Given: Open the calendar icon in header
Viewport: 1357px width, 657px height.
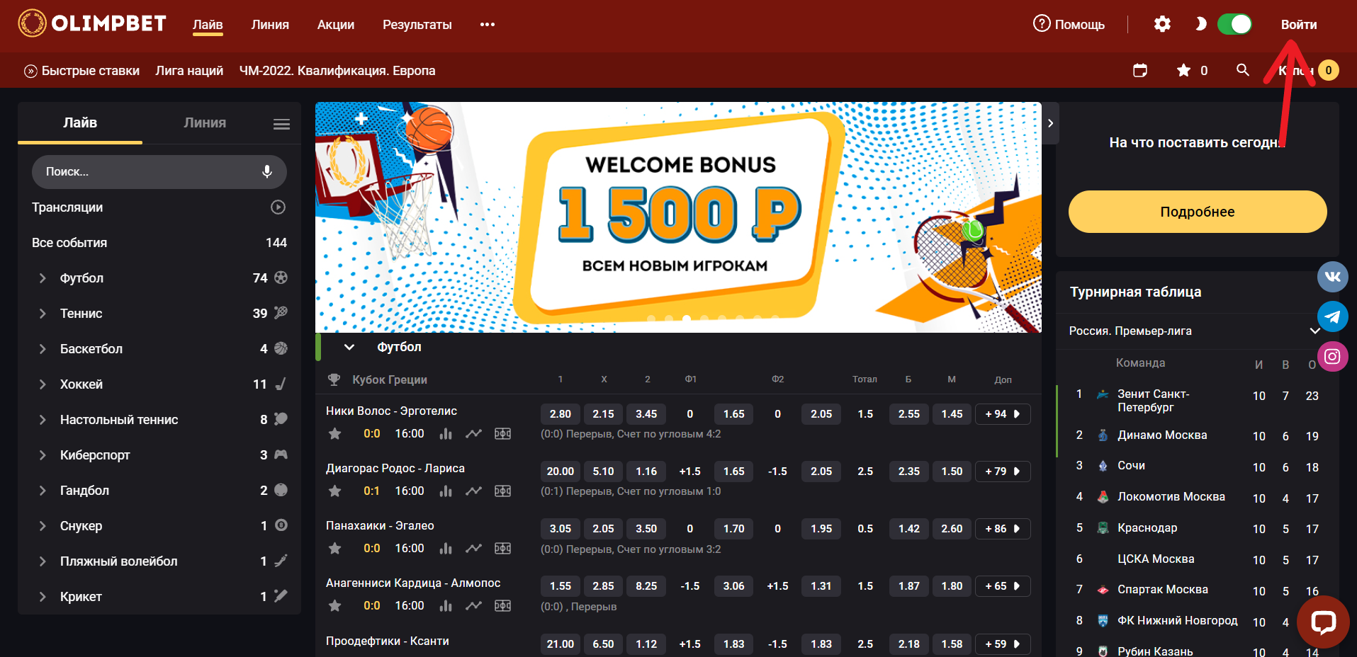Looking at the screenshot, I should click(1140, 70).
